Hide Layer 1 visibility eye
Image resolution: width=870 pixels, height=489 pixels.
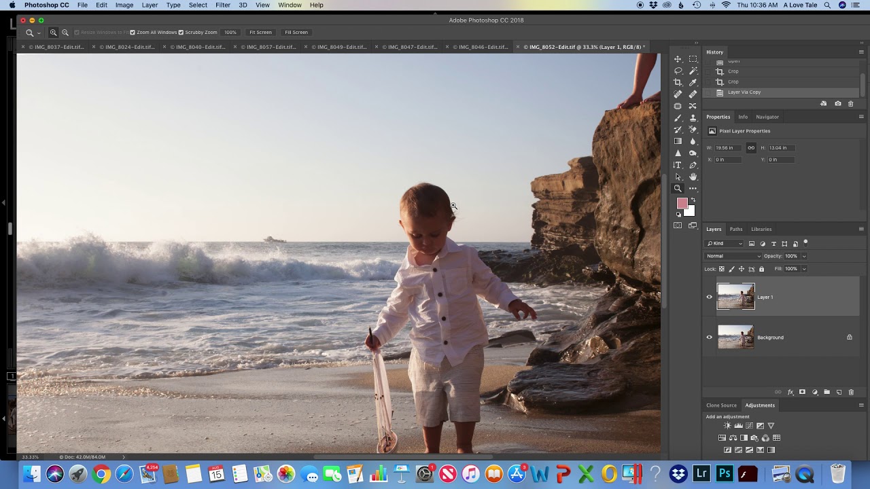pos(709,297)
